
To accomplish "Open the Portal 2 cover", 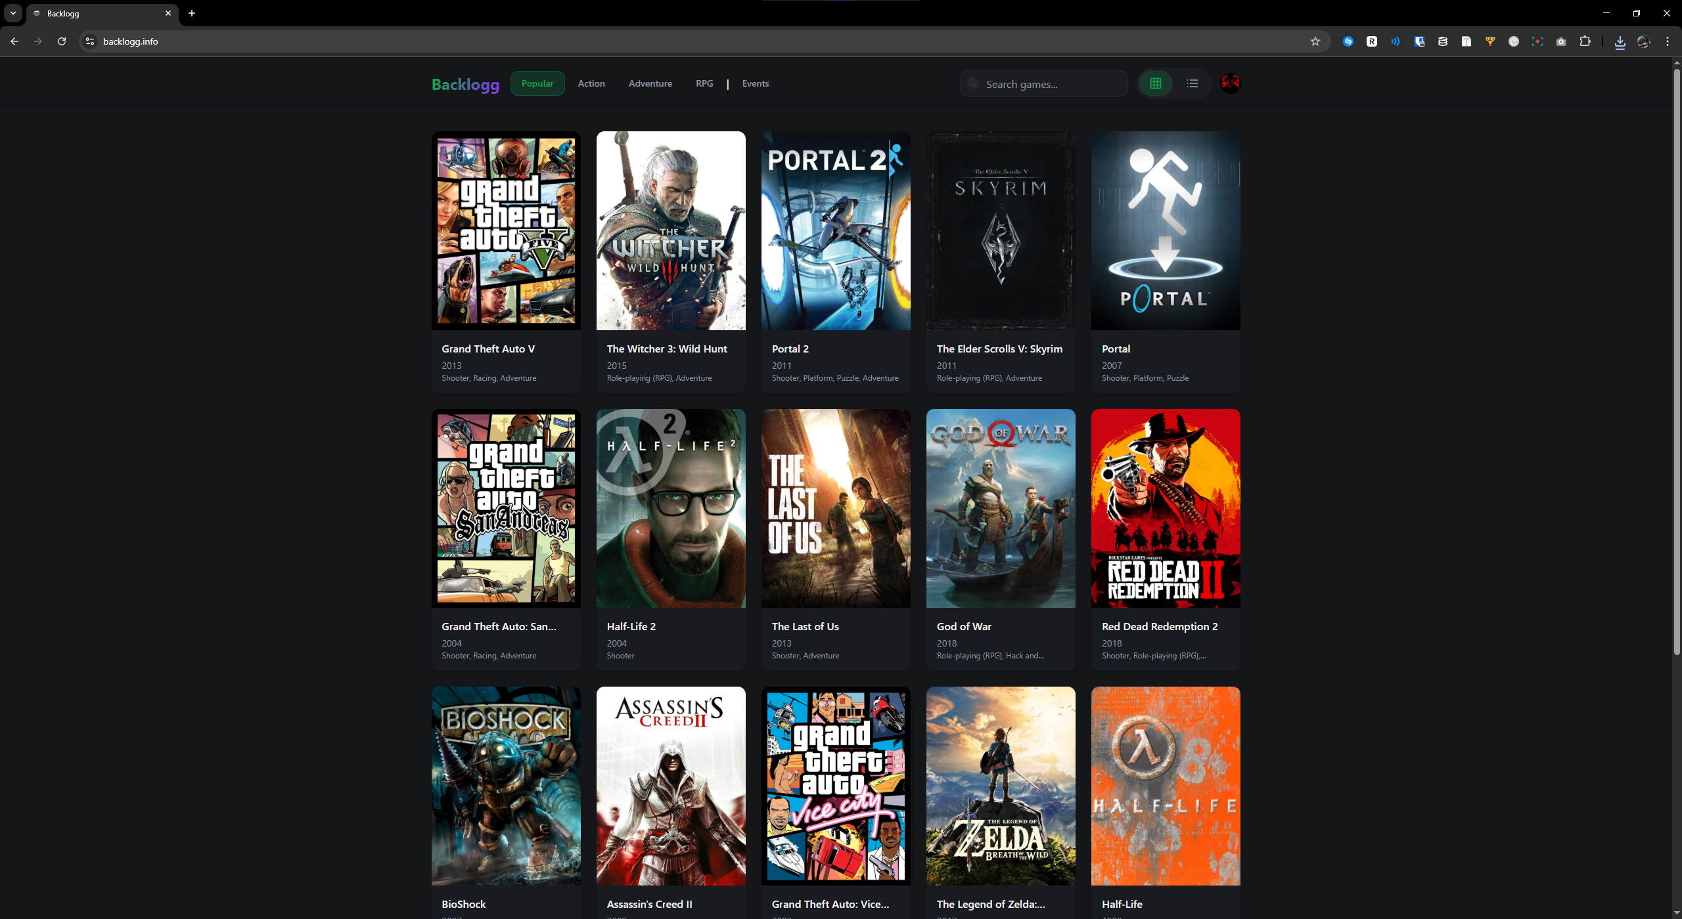I will pos(836,230).
